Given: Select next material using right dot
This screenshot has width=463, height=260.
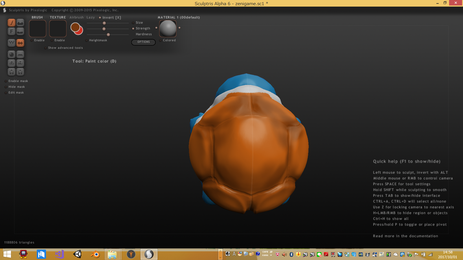Looking at the screenshot, I should (179, 28).
